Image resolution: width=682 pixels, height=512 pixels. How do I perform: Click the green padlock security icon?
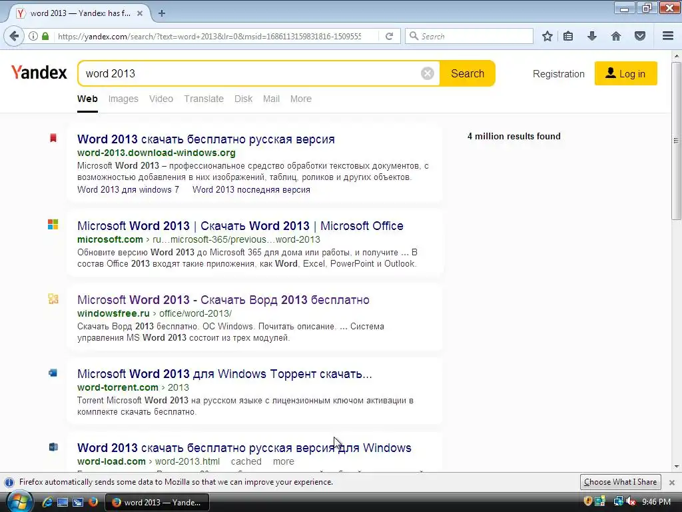[x=45, y=36]
